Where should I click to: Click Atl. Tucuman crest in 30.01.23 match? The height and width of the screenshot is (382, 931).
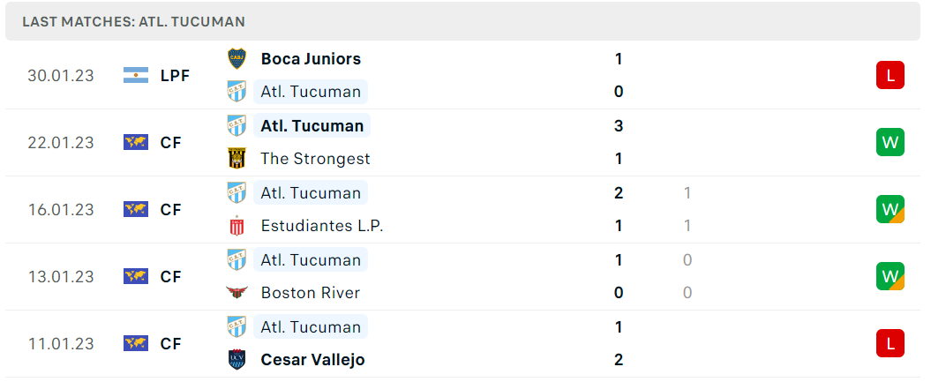(237, 92)
